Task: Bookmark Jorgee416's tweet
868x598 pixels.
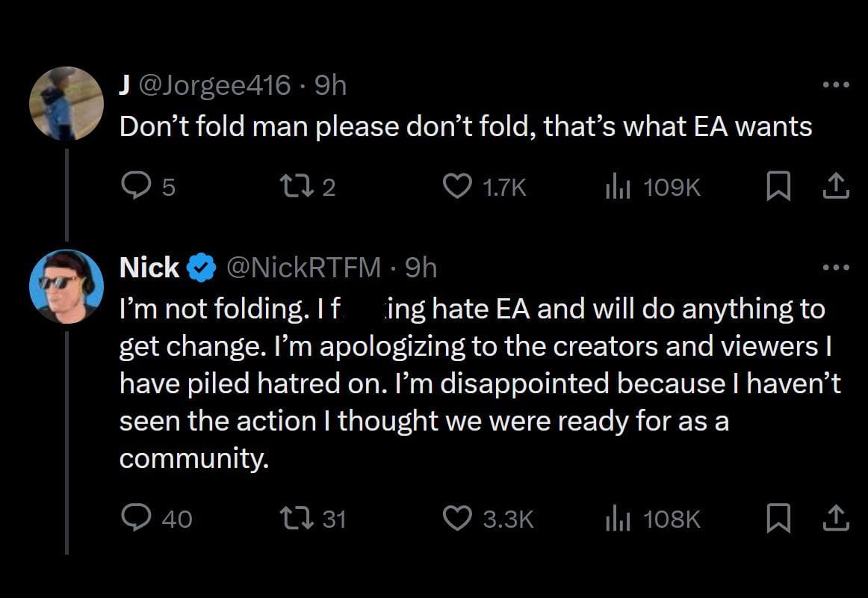Action: coord(778,187)
